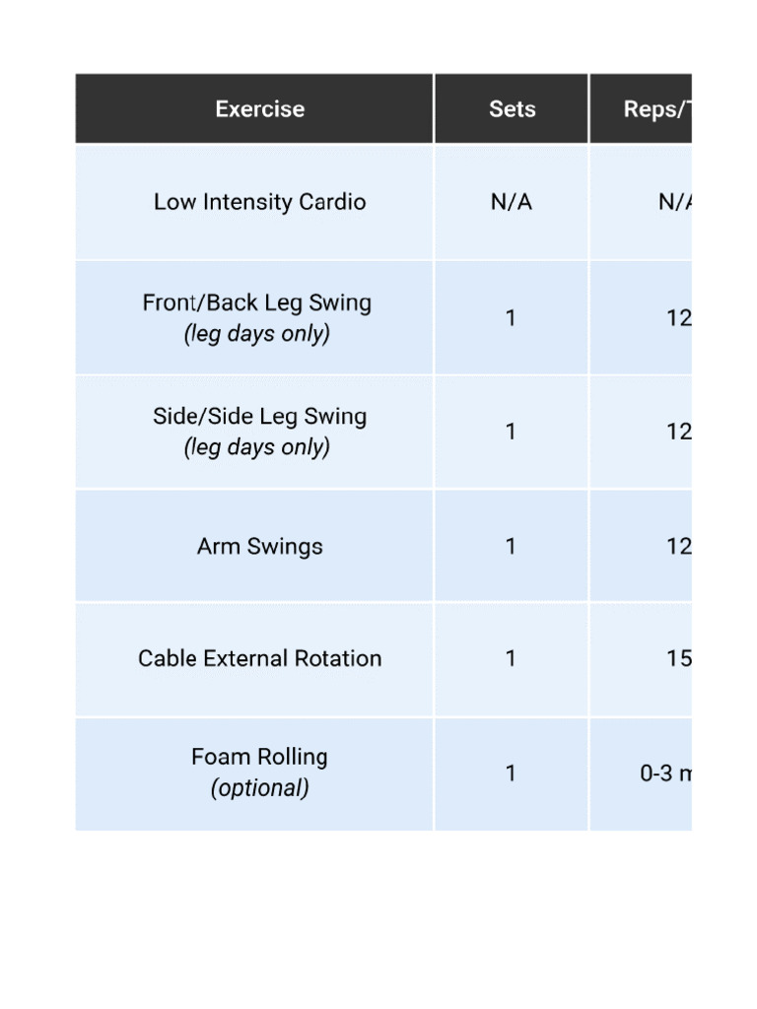The image size is (757, 1009).
Task: Select the Foam Rolling (optional) cell
Action: point(259,773)
